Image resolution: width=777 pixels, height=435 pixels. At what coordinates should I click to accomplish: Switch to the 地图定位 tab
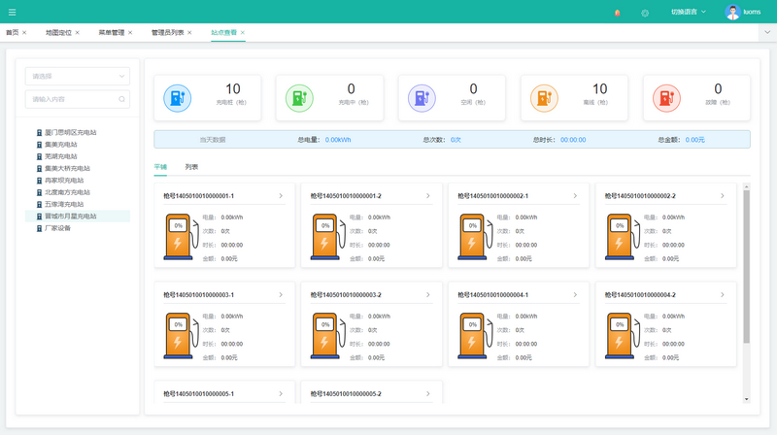pos(58,33)
